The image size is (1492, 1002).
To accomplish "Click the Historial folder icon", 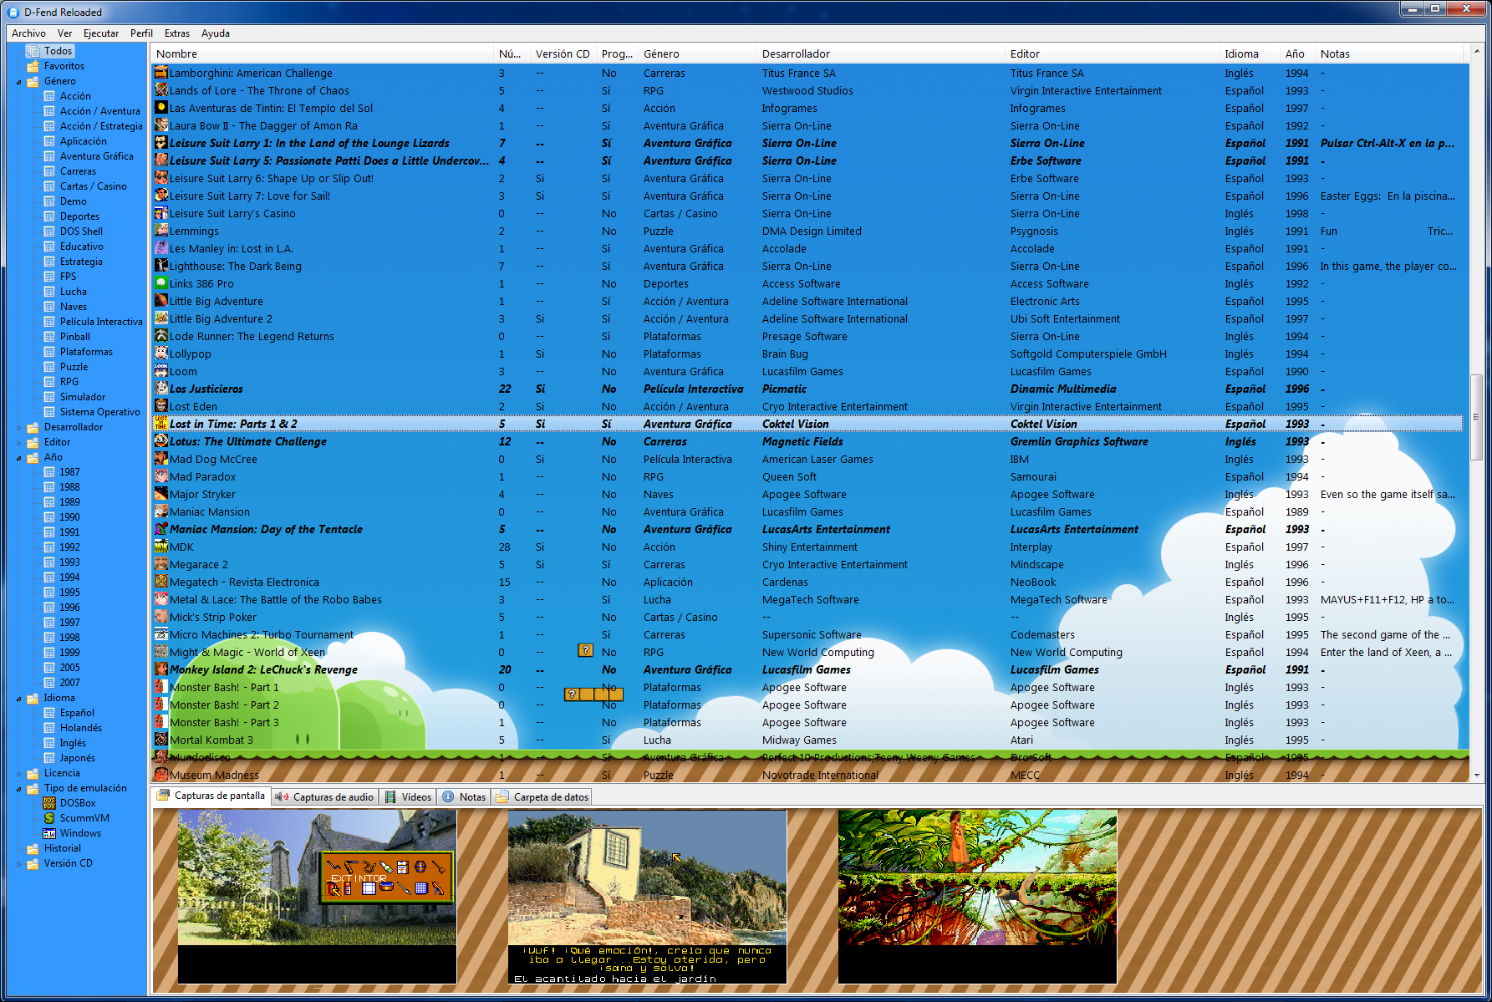I will (33, 848).
